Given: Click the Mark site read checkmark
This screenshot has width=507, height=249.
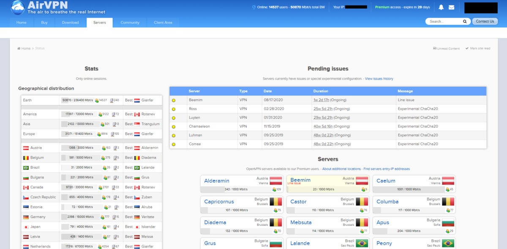Looking at the screenshot, I should coord(467,48).
